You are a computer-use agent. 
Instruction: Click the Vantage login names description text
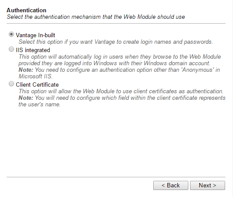[116, 42]
